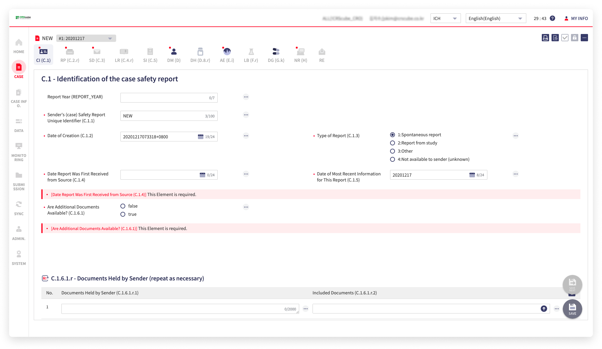This screenshot has width=602, height=349.
Task: Click the upload arrow for Included Documents
Action: coord(544,309)
